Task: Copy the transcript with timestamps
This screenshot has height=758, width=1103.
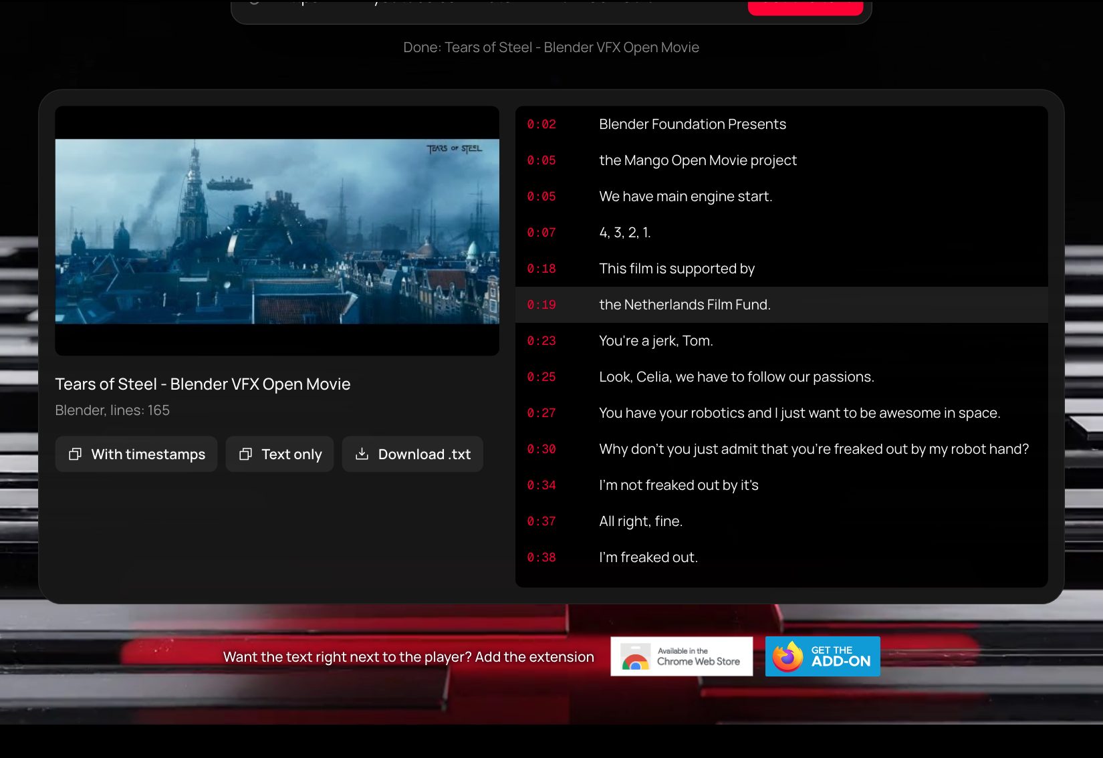Action: [136, 455]
